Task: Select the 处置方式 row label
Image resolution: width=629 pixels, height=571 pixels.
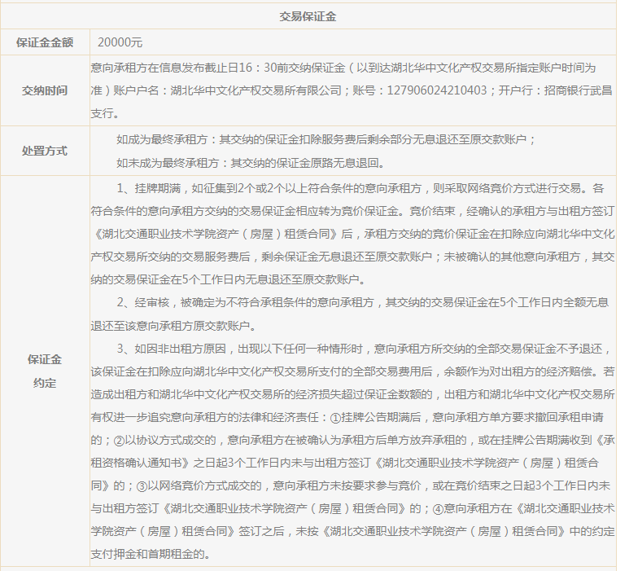Action: (x=45, y=151)
